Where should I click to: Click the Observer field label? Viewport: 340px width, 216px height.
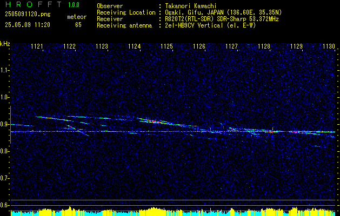click(x=110, y=6)
